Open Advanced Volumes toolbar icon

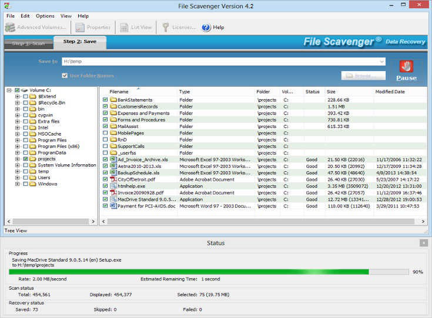10,28
